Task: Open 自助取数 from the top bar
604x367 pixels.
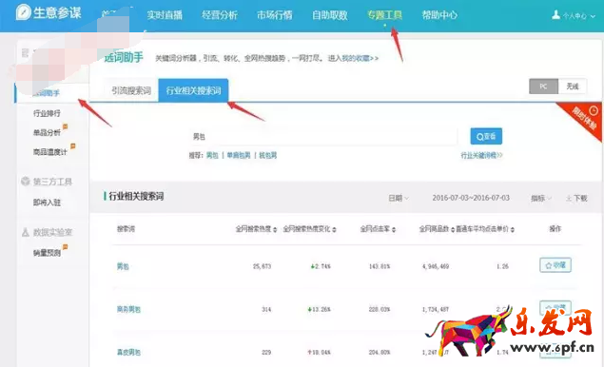Action: 330,15
